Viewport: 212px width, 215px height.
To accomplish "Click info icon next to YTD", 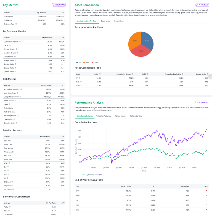I will click(x=9, y=174).
